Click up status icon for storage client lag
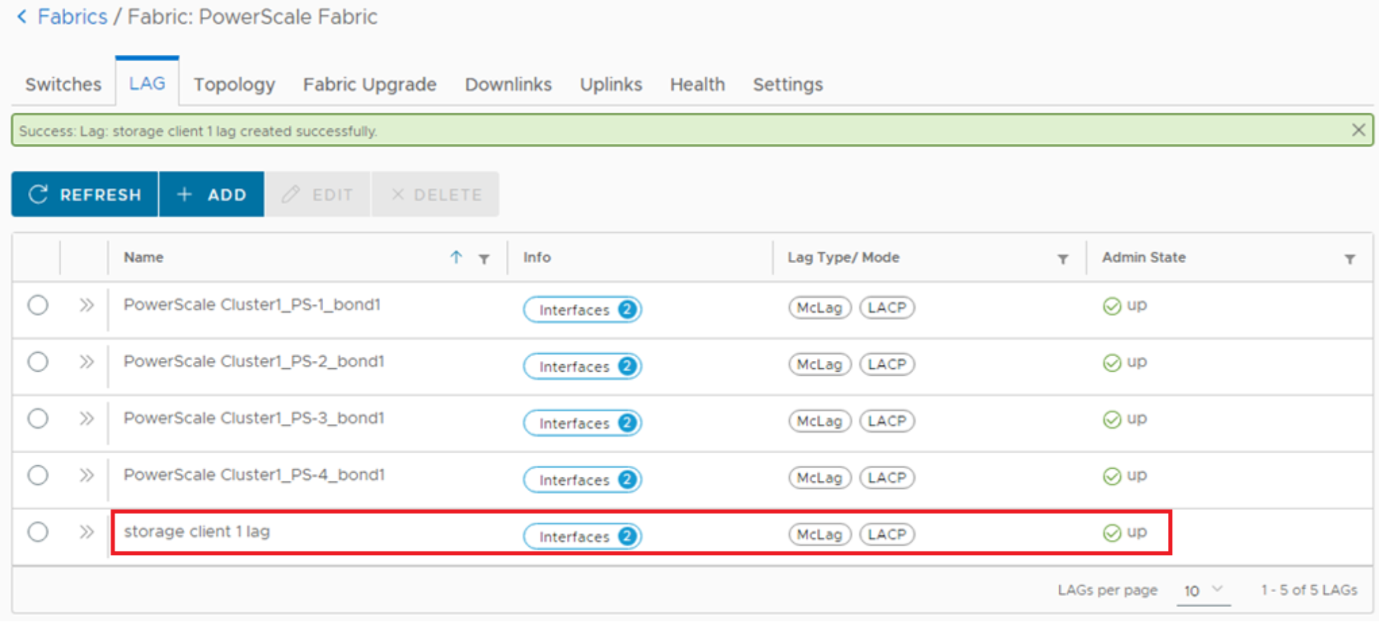 click(1111, 533)
